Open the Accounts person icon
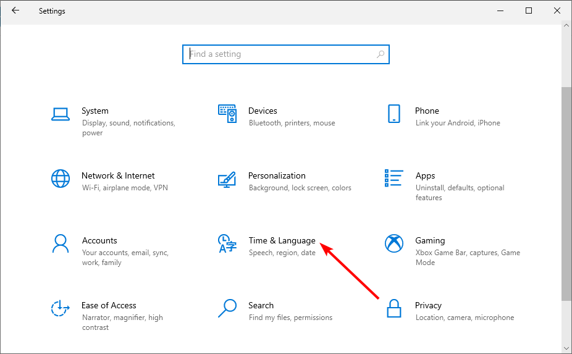Screen dimensions: 572x354 61,243
